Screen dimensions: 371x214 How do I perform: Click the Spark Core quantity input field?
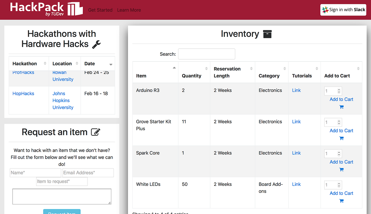click(x=331, y=153)
